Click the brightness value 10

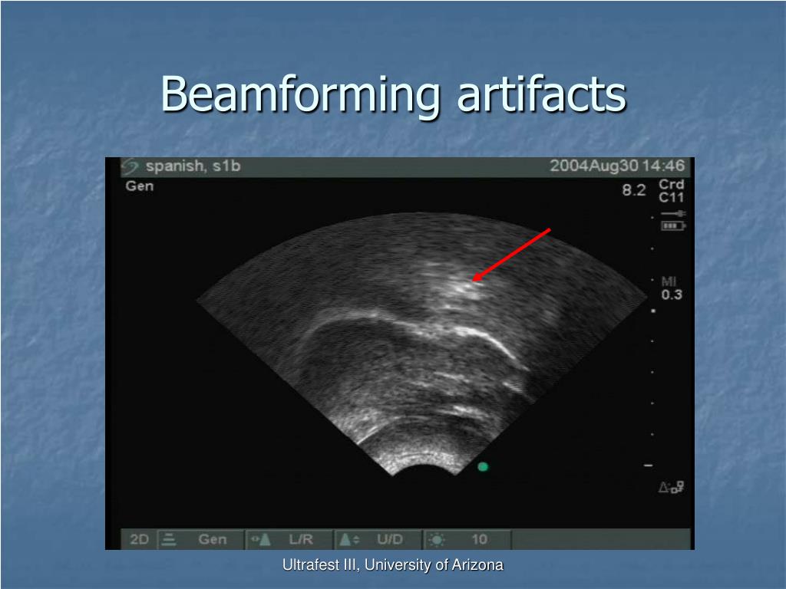click(x=479, y=539)
